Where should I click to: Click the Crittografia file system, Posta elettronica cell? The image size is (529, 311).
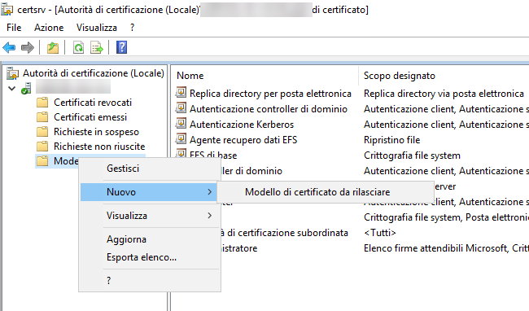coord(446,217)
